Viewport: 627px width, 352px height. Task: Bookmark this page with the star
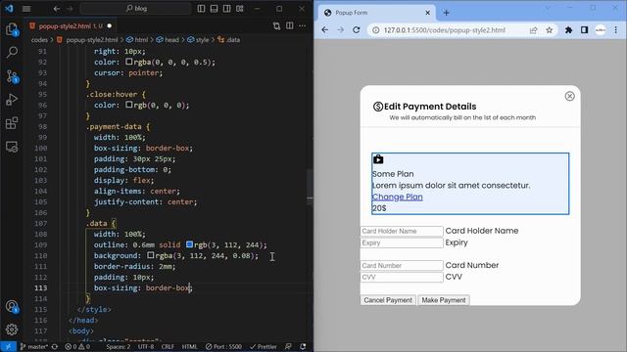click(550, 30)
